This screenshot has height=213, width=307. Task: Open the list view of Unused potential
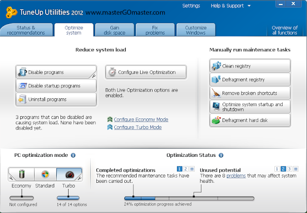click(x=296, y=169)
